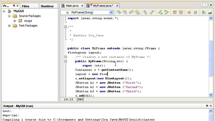
Task: Click the first red shift line icon
Action: [175, 12]
